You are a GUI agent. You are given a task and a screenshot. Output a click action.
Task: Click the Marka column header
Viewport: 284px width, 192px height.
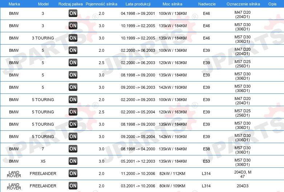coord(14,4)
